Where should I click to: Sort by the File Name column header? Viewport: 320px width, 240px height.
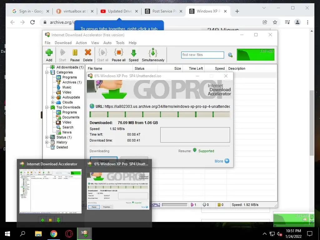point(109,68)
